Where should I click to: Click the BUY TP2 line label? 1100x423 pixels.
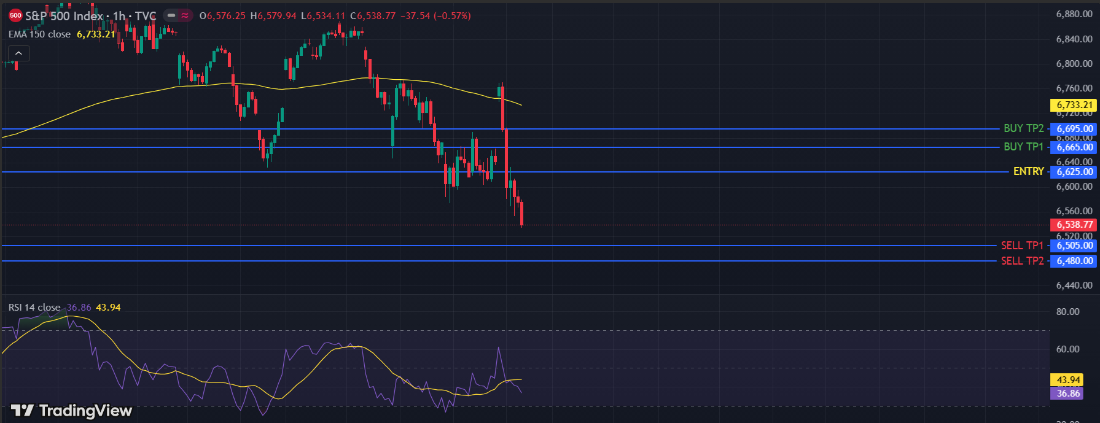(x=1023, y=128)
